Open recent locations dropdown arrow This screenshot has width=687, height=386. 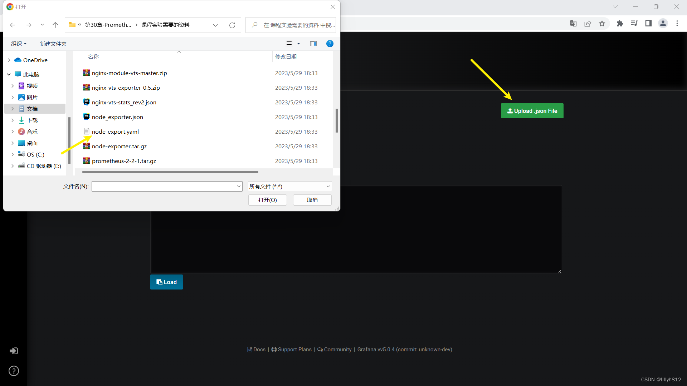(42, 25)
